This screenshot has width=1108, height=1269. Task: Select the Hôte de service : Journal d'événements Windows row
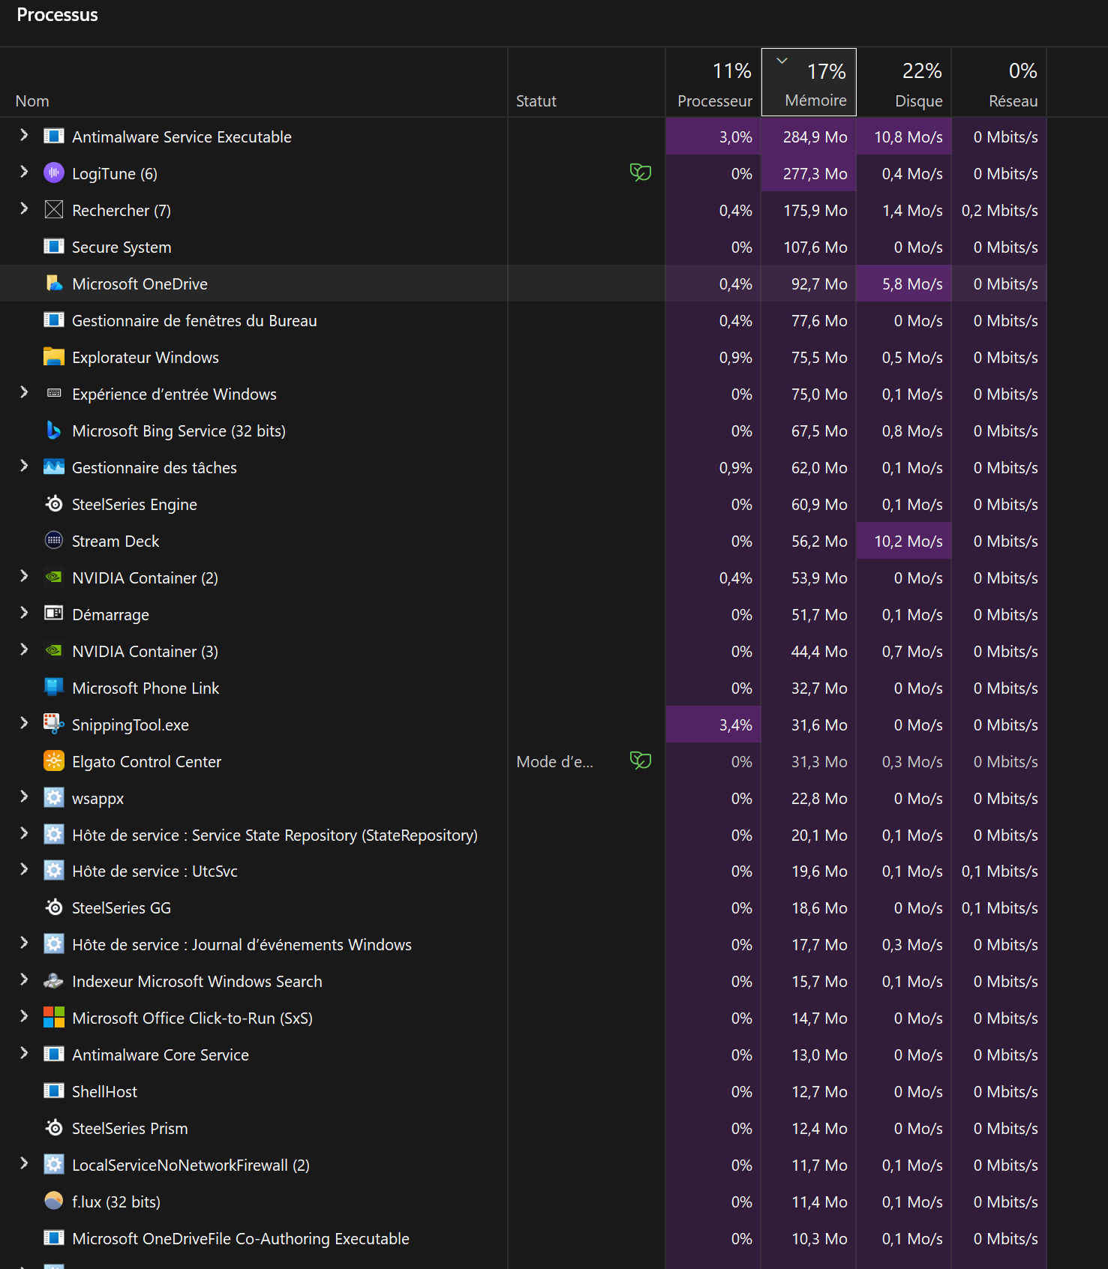(x=524, y=944)
